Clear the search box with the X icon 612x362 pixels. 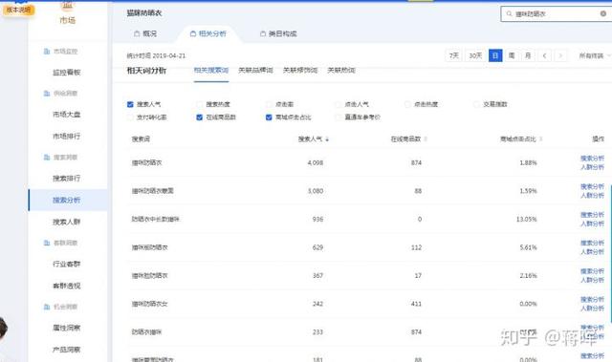pyautogui.click(x=603, y=13)
